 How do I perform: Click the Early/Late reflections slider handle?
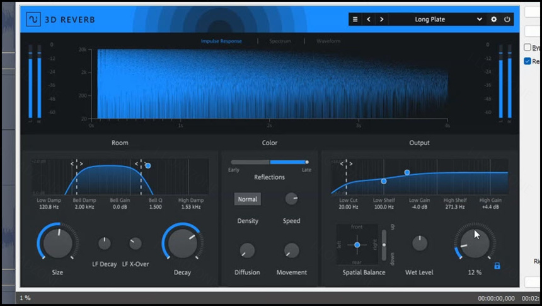307,162
